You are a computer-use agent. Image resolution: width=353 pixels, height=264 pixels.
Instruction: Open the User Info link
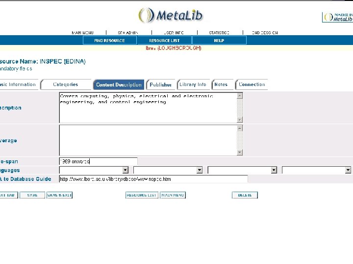pyautogui.click(x=174, y=33)
